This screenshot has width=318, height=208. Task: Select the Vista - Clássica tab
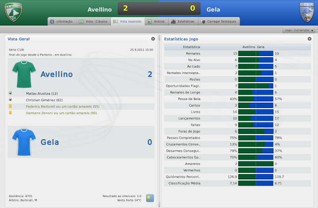point(93,21)
